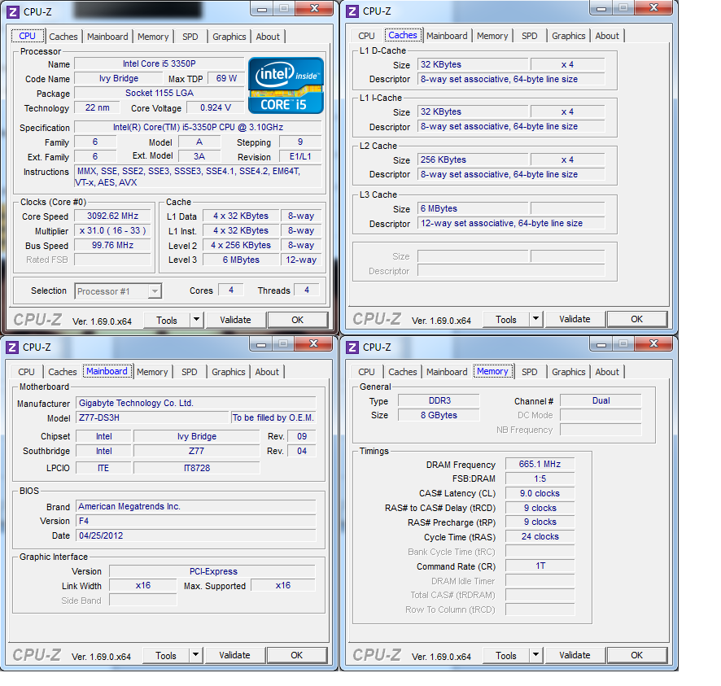The width and height of the screenshot is (721, 686).
Task: Click the 'x 31.0 ( 16 - 33 )' multiplier value
Action: coord(112,231)
